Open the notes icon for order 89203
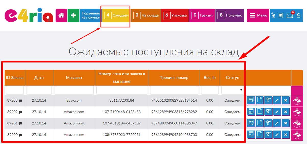Image resolution: width=307 pixels, height=144 pixels. point(251,100)
